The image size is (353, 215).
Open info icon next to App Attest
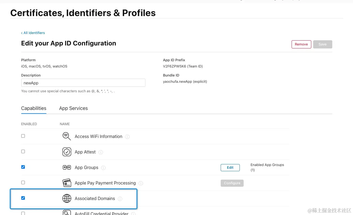101,152
